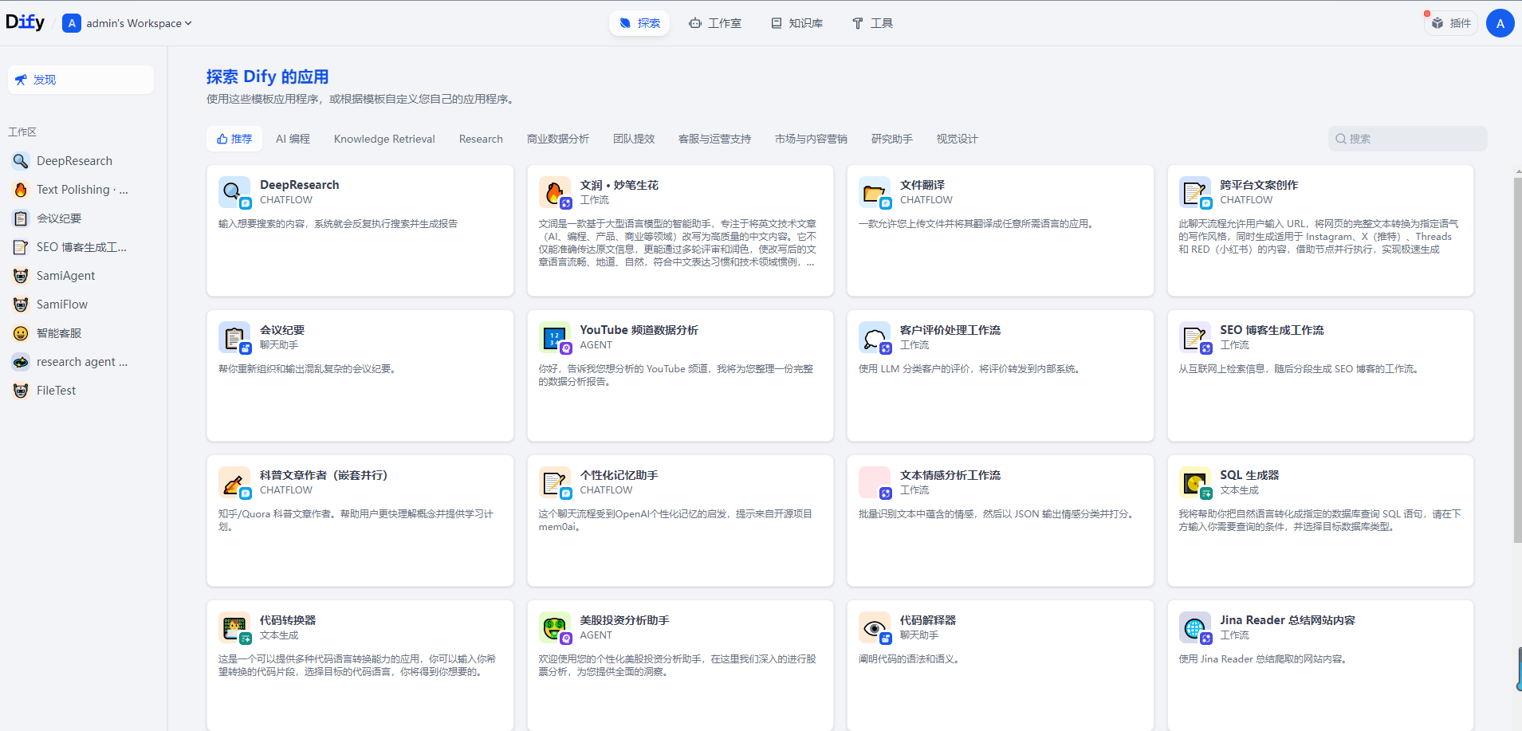Click the SQL 生成器 app icon
This screenshot has height=731, width=1522.
(1194, 482)
